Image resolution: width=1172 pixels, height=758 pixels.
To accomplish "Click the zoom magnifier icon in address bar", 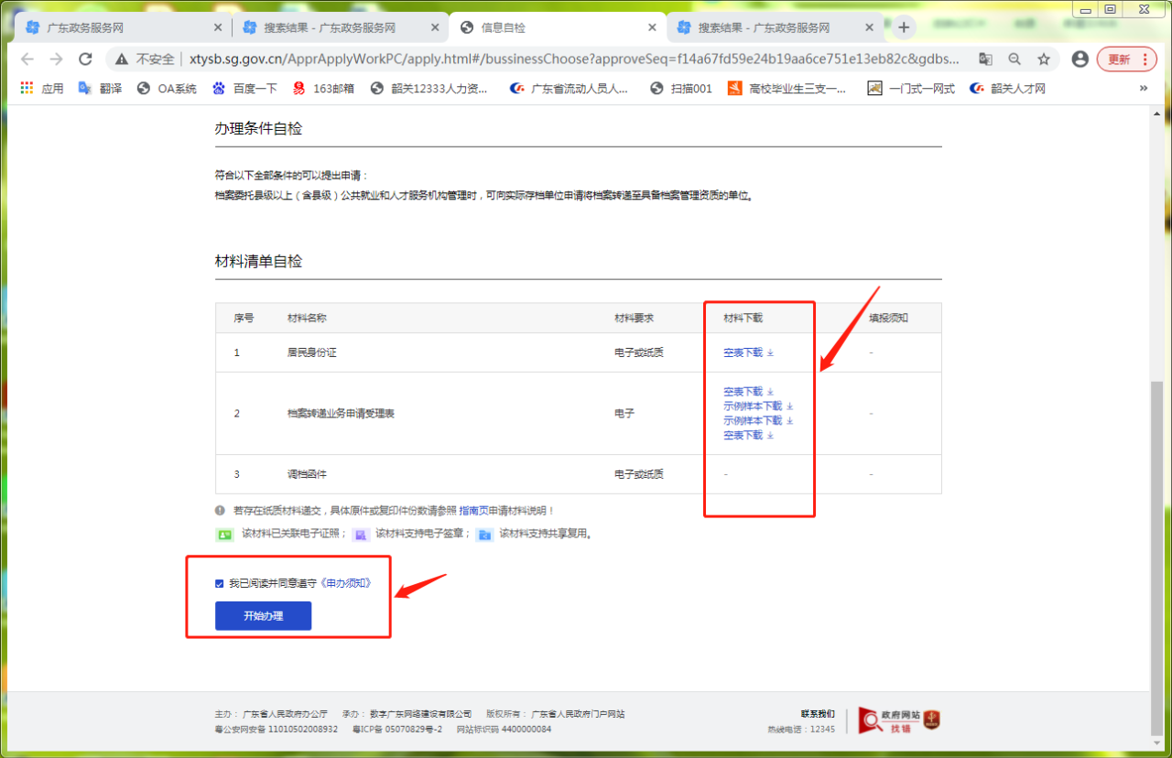I will tap(1015, 60).
